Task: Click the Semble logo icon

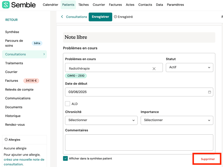Action: coord(6,5)
